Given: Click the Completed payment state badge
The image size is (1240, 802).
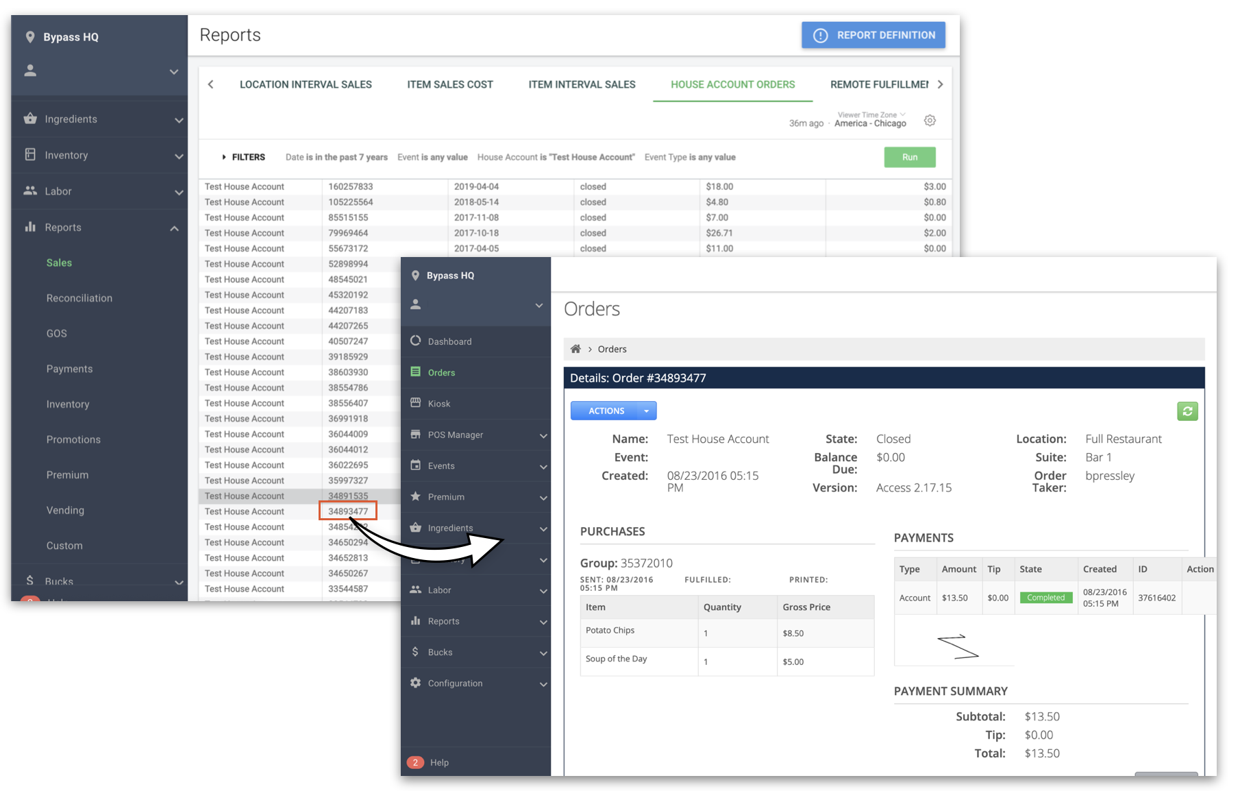Looking at the screenshot, I should click(1045, 598).
